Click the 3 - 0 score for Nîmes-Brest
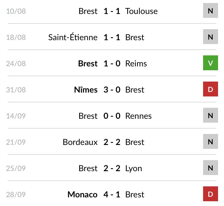This screenshot has width=224, height=206. (112, 90)
